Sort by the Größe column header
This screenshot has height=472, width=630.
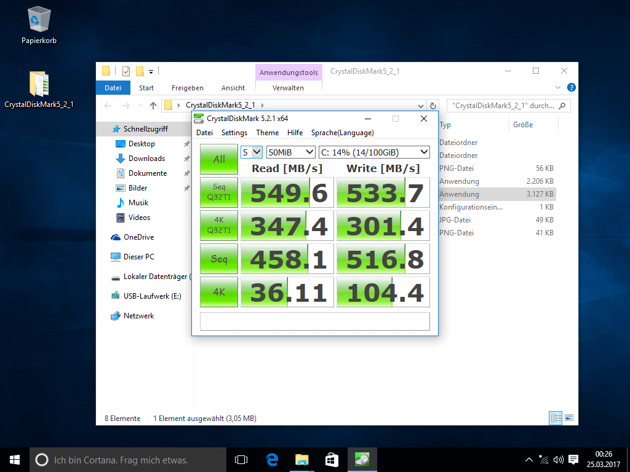click(x=533, y=125)
